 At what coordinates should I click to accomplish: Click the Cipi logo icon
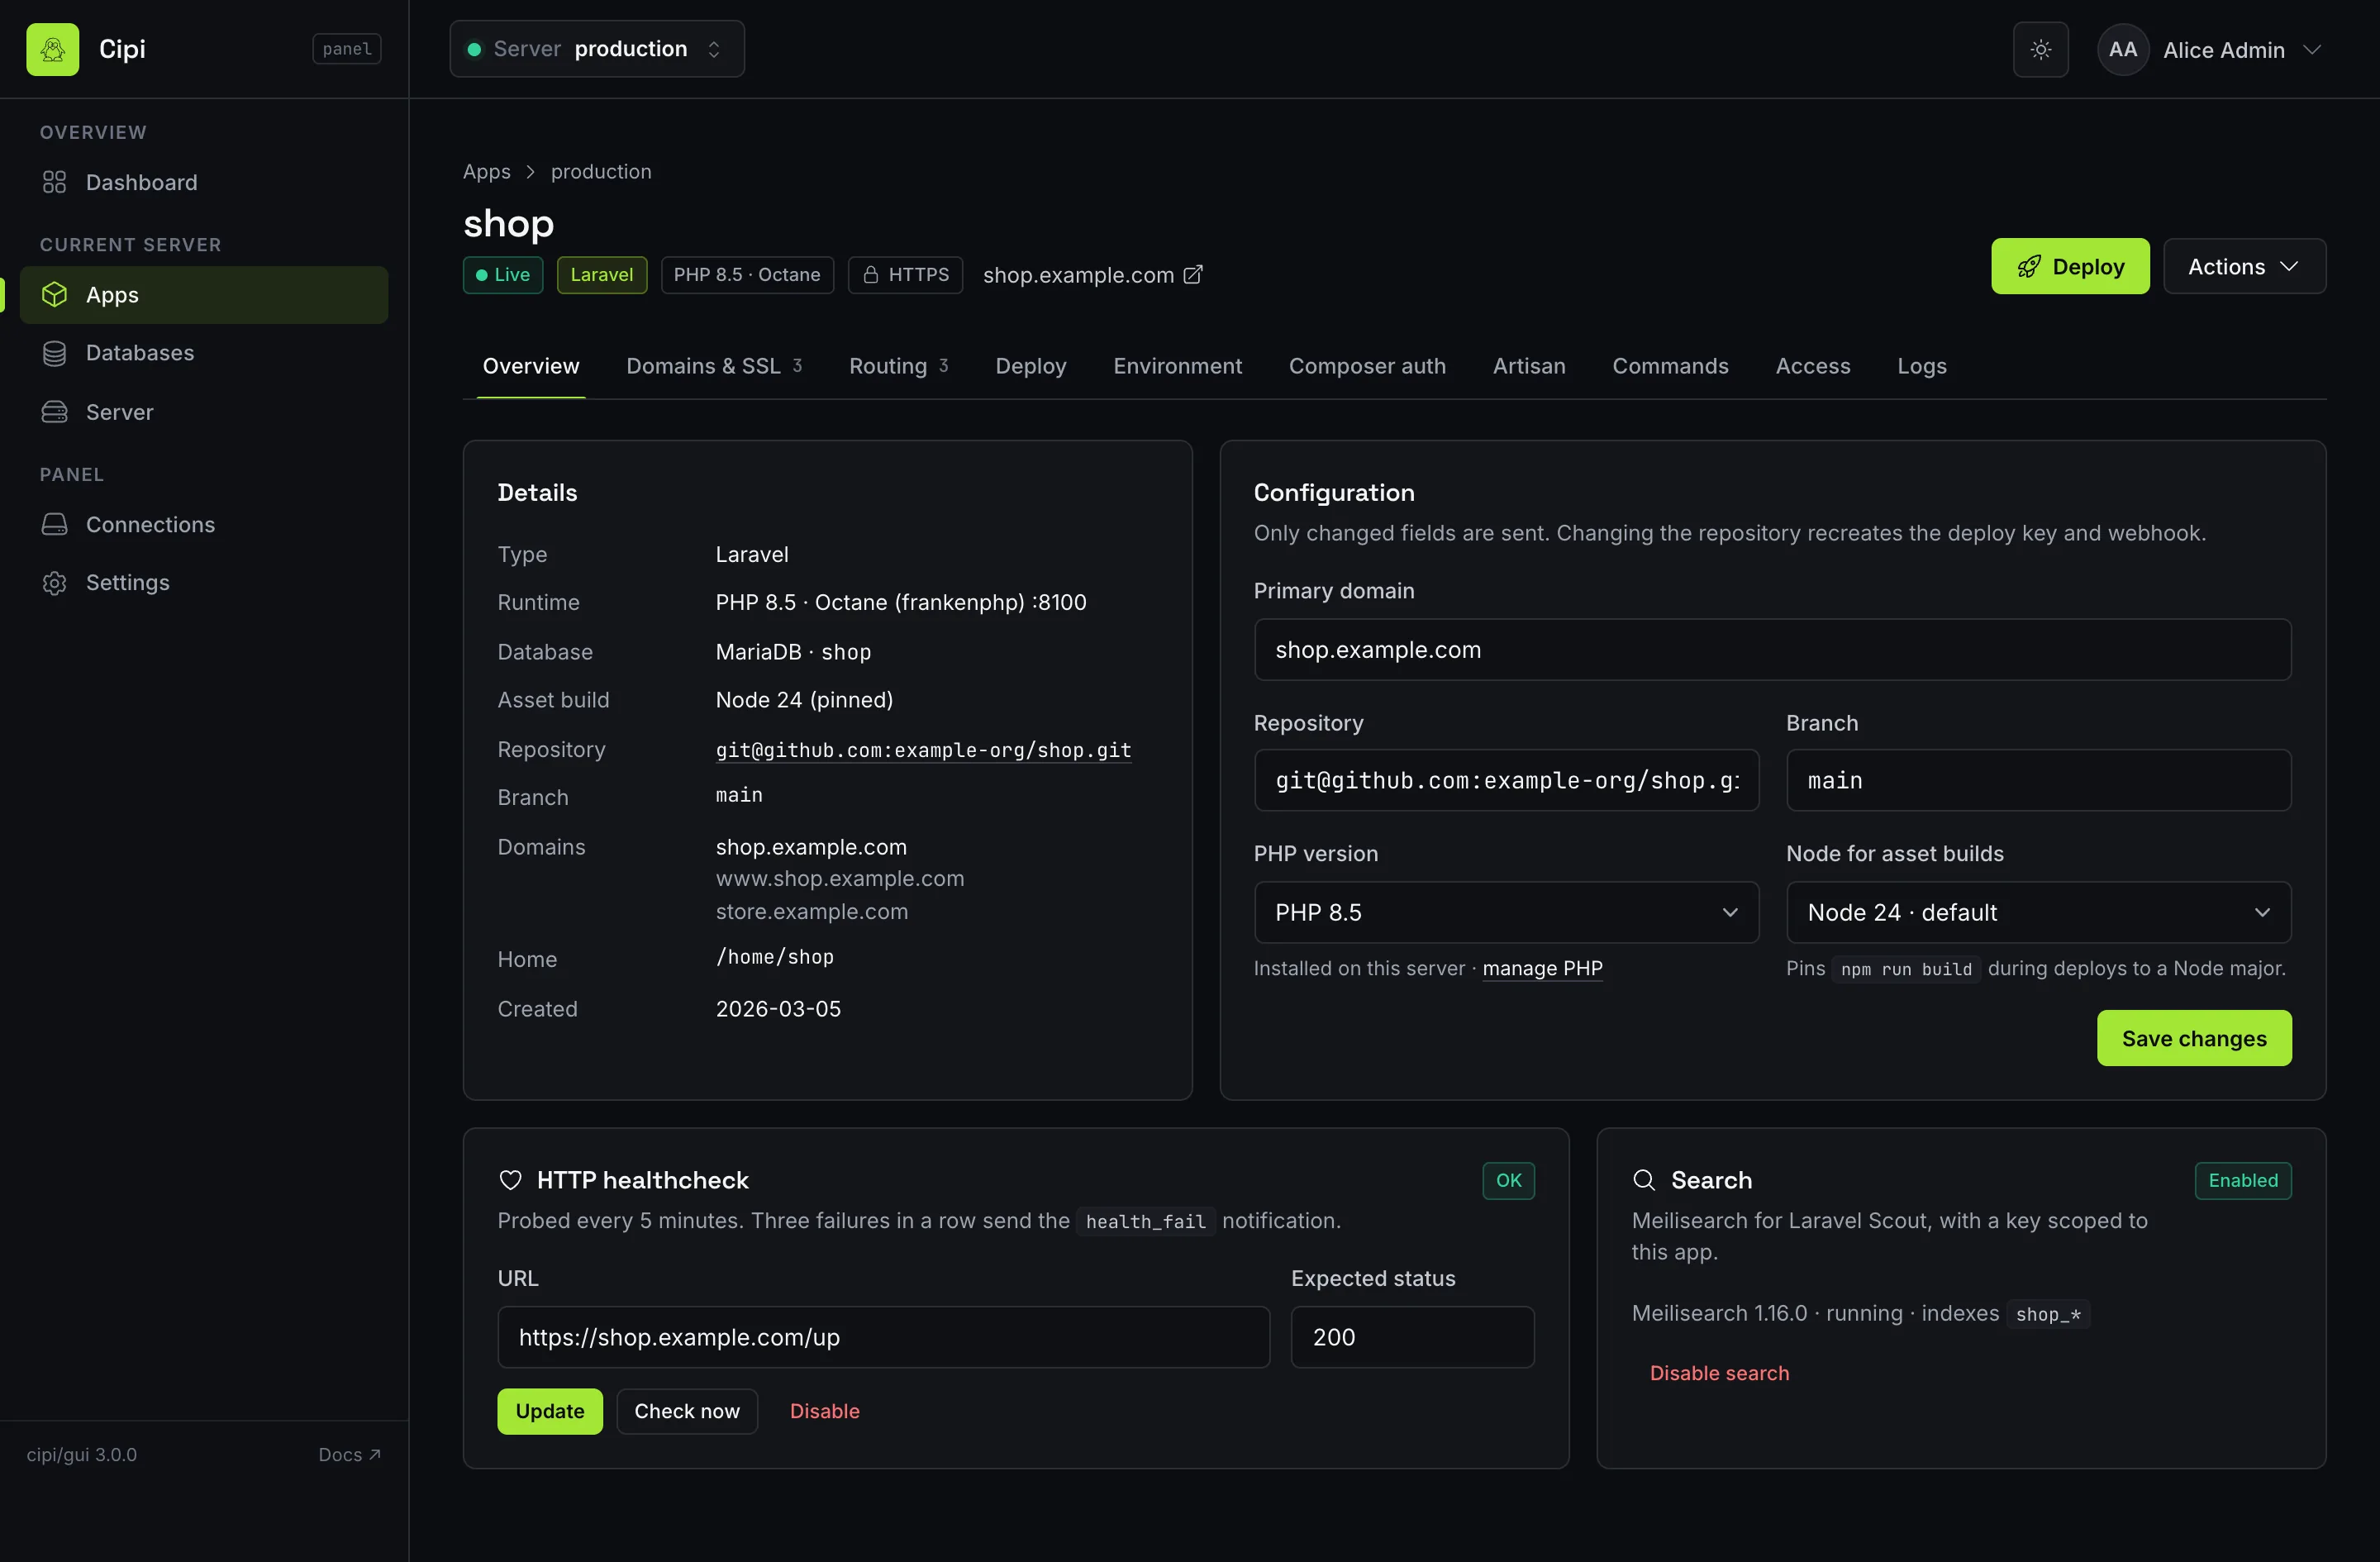(x=52, y=49)
